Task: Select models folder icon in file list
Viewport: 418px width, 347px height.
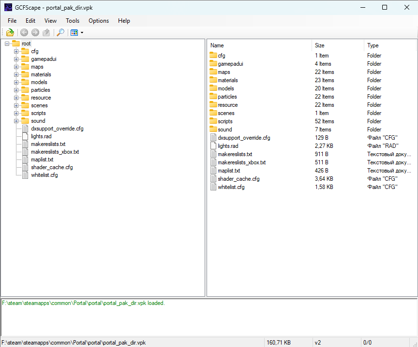Action: click(x=213, y=88)
